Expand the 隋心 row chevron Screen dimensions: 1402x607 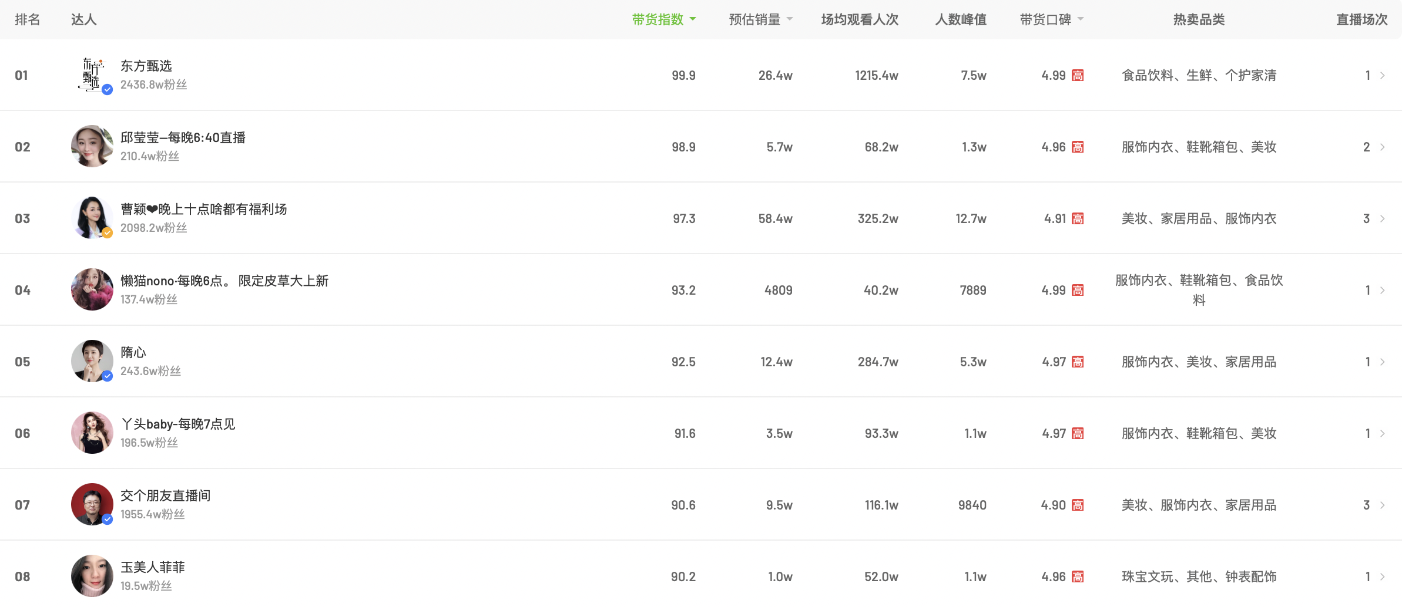point(1383,362)
